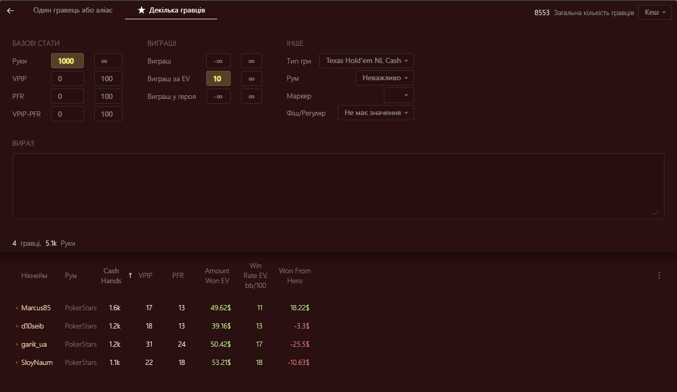Sort by the Рум column header
Viewport: 677px width, 392px height.
pyautogui.click(x=71, y=275)
